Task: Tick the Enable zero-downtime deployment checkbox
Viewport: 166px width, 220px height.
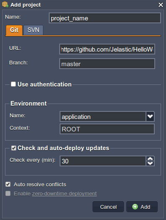Action: pyautogui.click(x=8, y=193)
